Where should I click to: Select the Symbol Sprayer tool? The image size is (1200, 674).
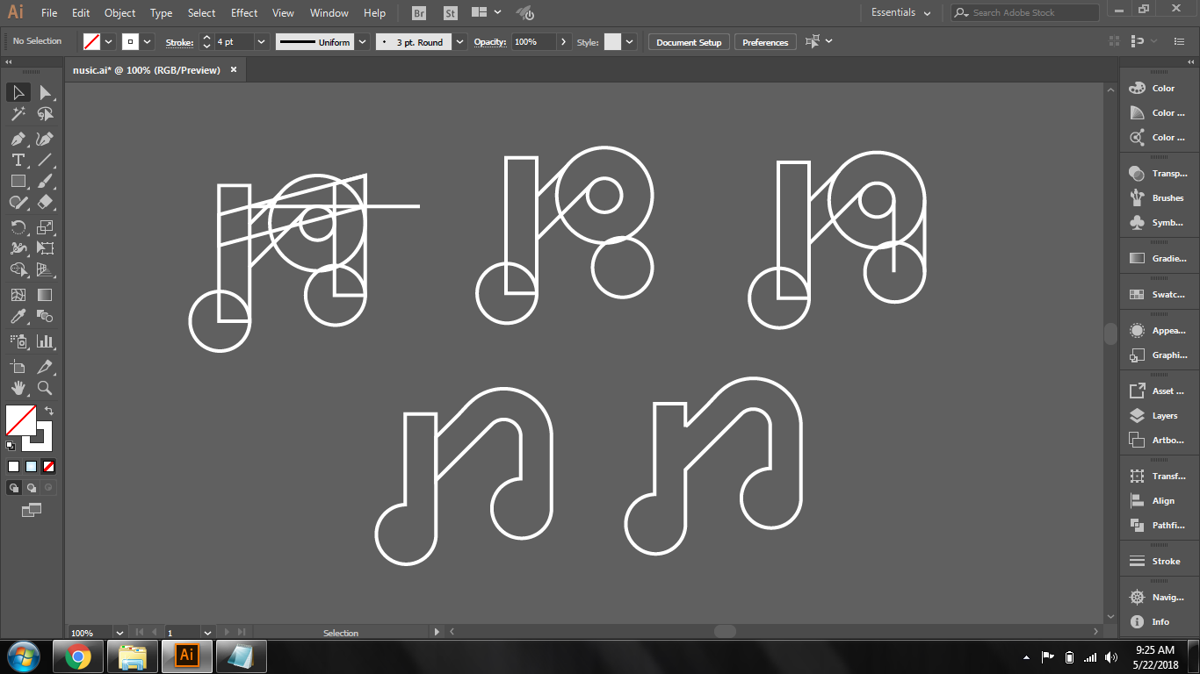18,341
